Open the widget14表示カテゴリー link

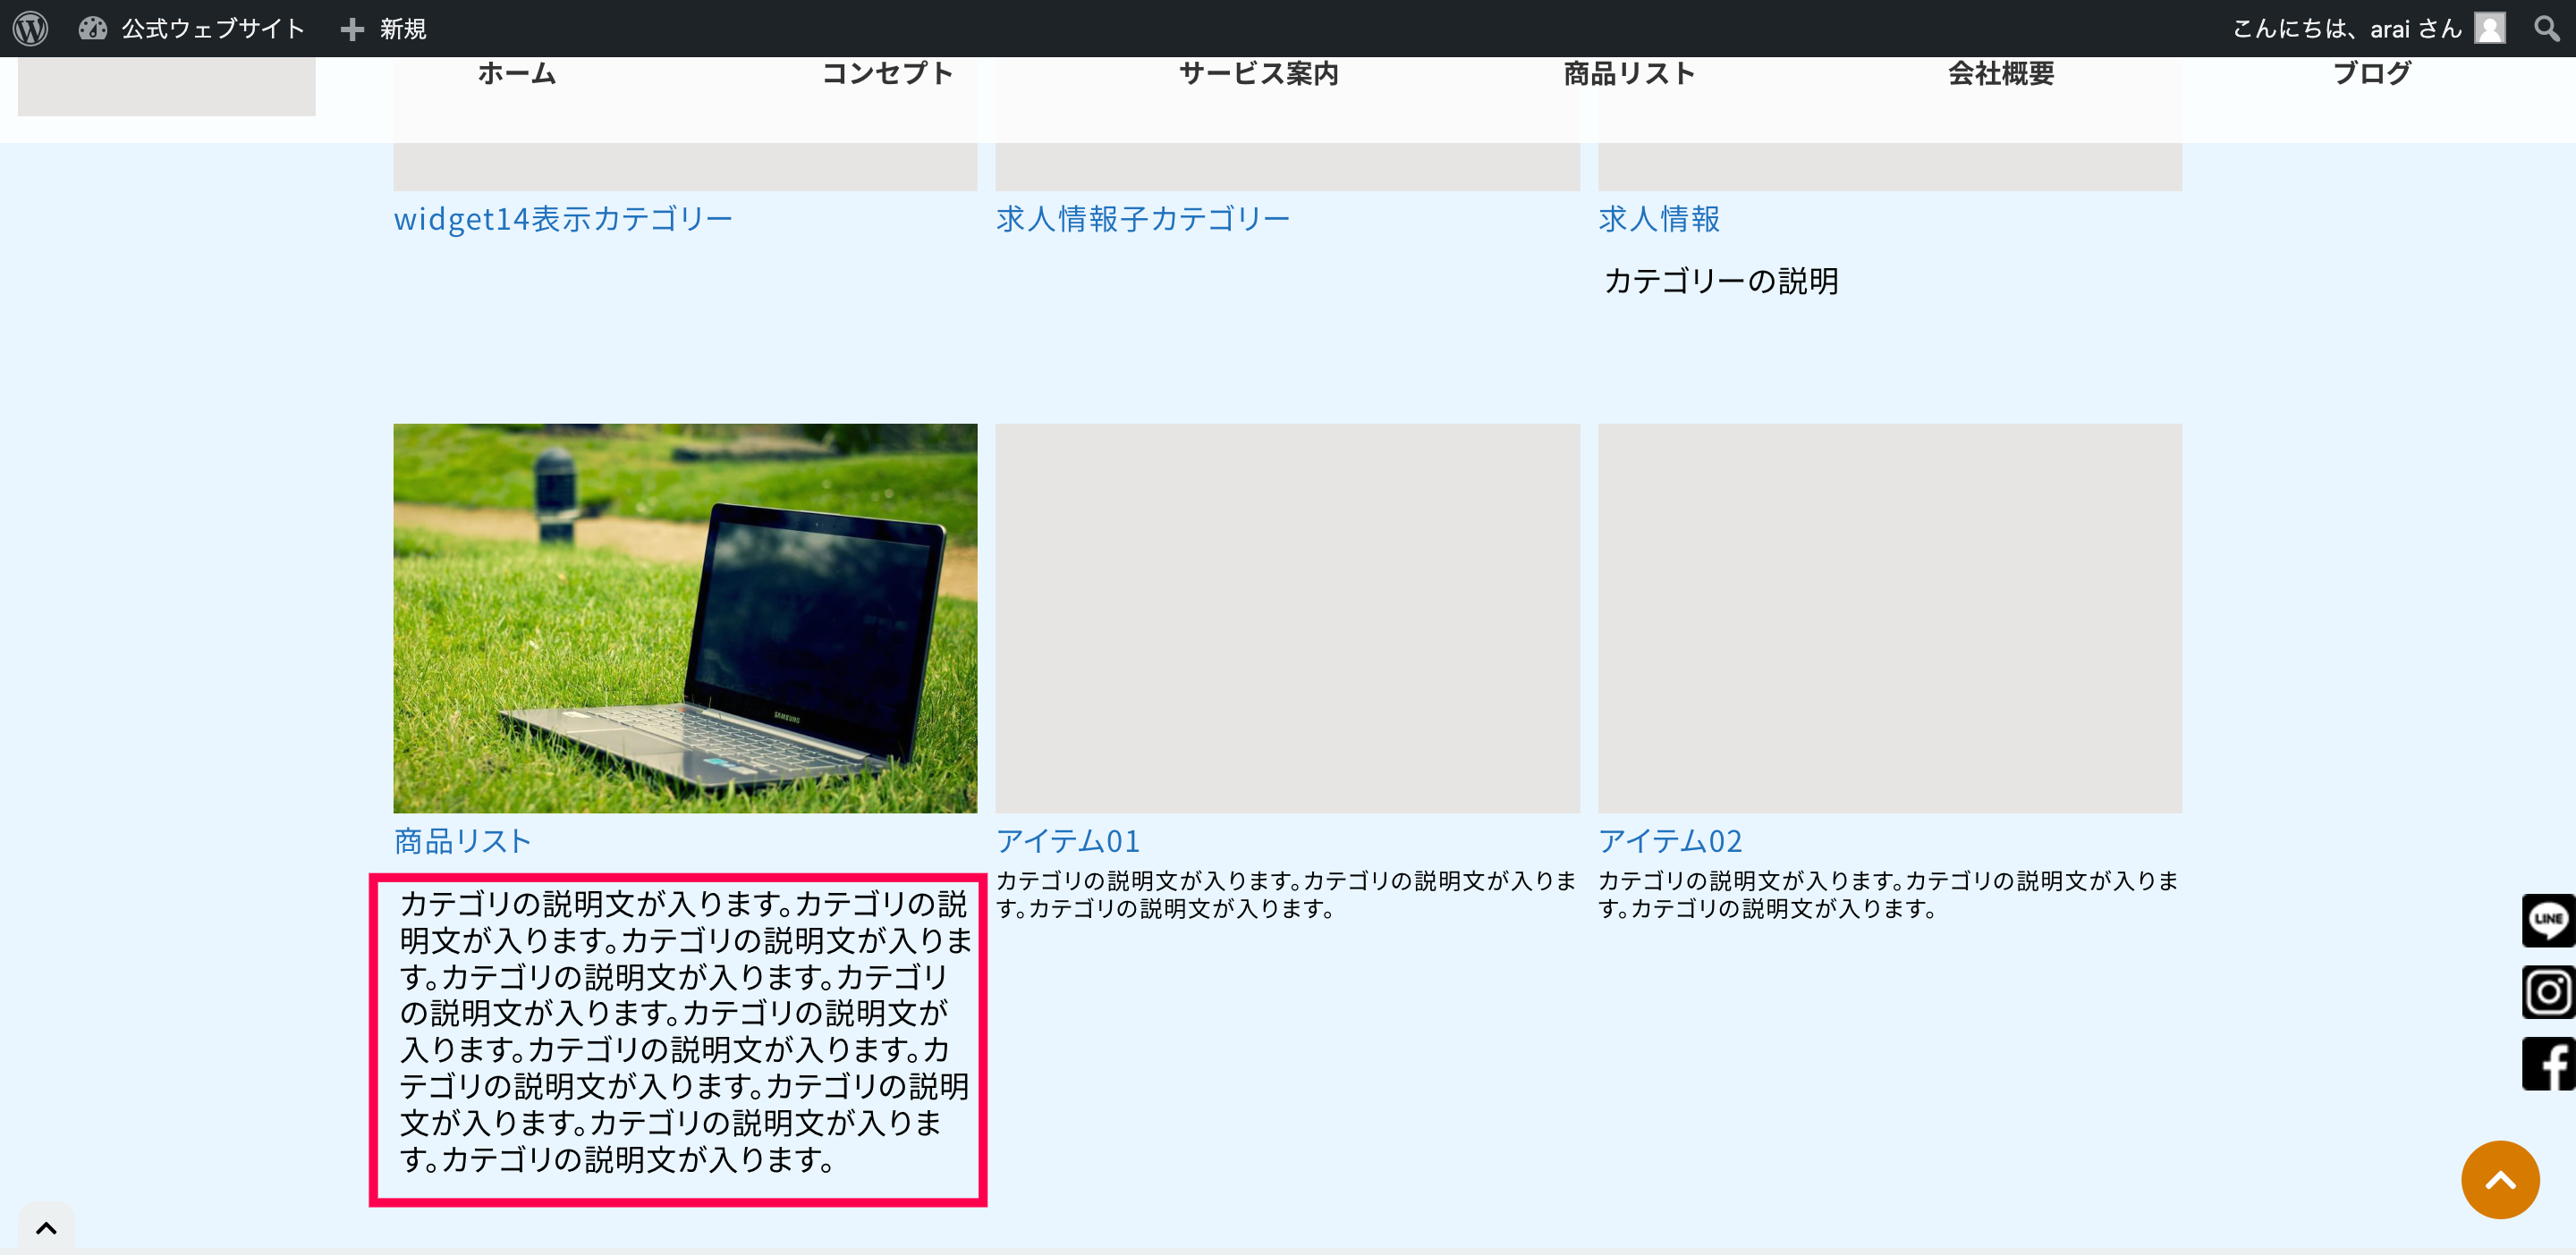point(563,219)
